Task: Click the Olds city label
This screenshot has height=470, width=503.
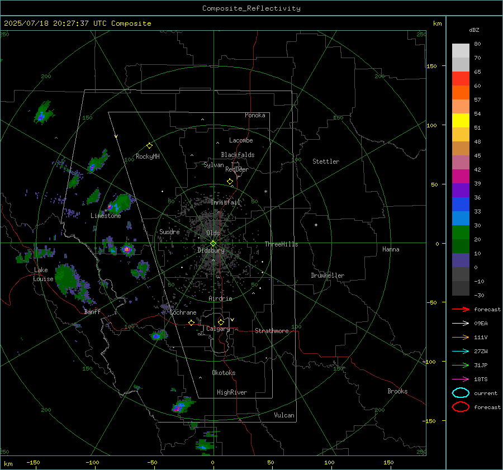Action: (x=213, y=233)
